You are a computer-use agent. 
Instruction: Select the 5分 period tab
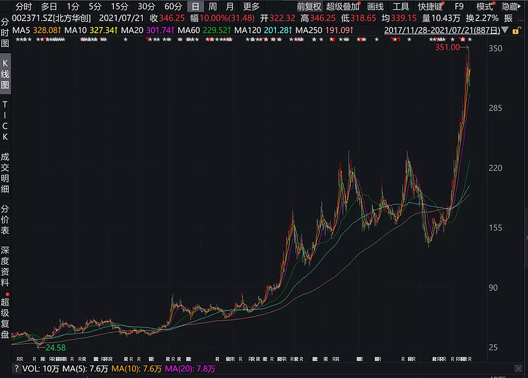tap(95, 7)
